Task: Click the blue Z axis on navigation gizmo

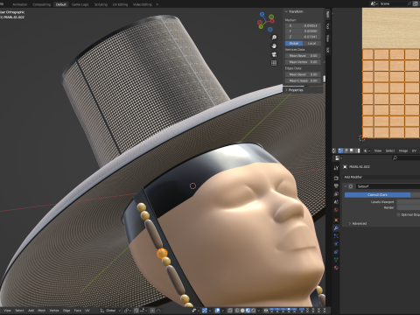Action: [262, 14]
